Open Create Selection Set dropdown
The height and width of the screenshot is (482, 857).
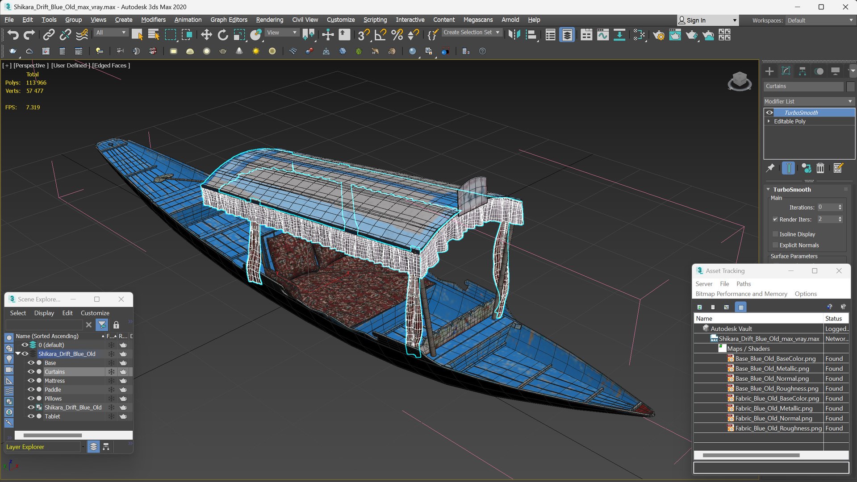pyautogui.click(x=471, y=32)
